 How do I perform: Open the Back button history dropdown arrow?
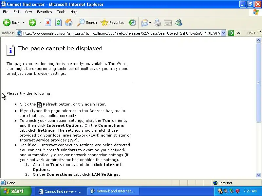click(x=23, y=23)
